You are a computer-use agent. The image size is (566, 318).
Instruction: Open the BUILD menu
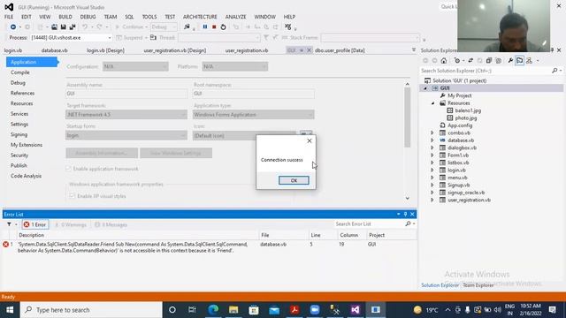[65, 17]
